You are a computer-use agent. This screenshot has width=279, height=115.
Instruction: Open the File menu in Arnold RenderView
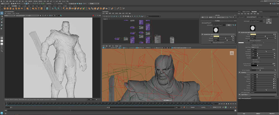[x=5, y=13]
